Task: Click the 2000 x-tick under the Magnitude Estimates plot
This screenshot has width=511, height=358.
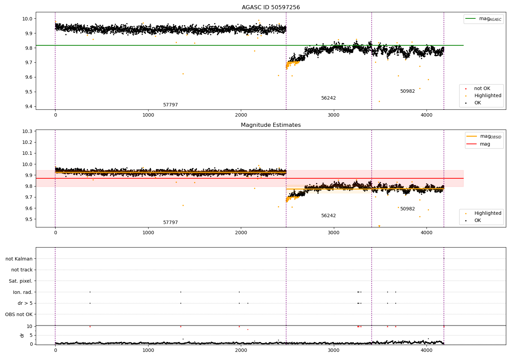Action: point(241,233)
